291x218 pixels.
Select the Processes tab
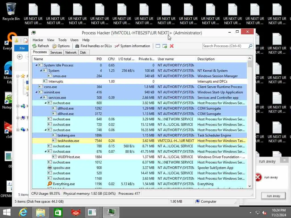[40, 52]
